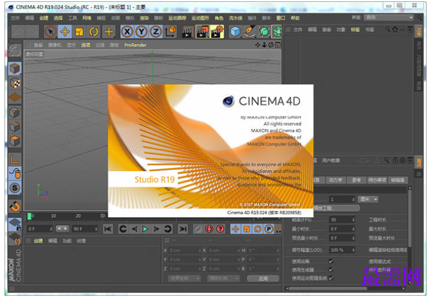Viewport: 433px width, 297px height.
Task: Select Polygons mode cube icon
Action: pyautogui.click(x=15, y=141)
